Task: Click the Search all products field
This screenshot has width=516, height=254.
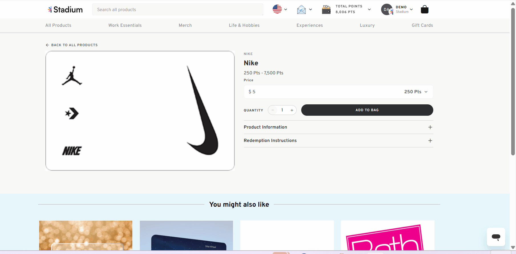Action: (x=177, y=9)
